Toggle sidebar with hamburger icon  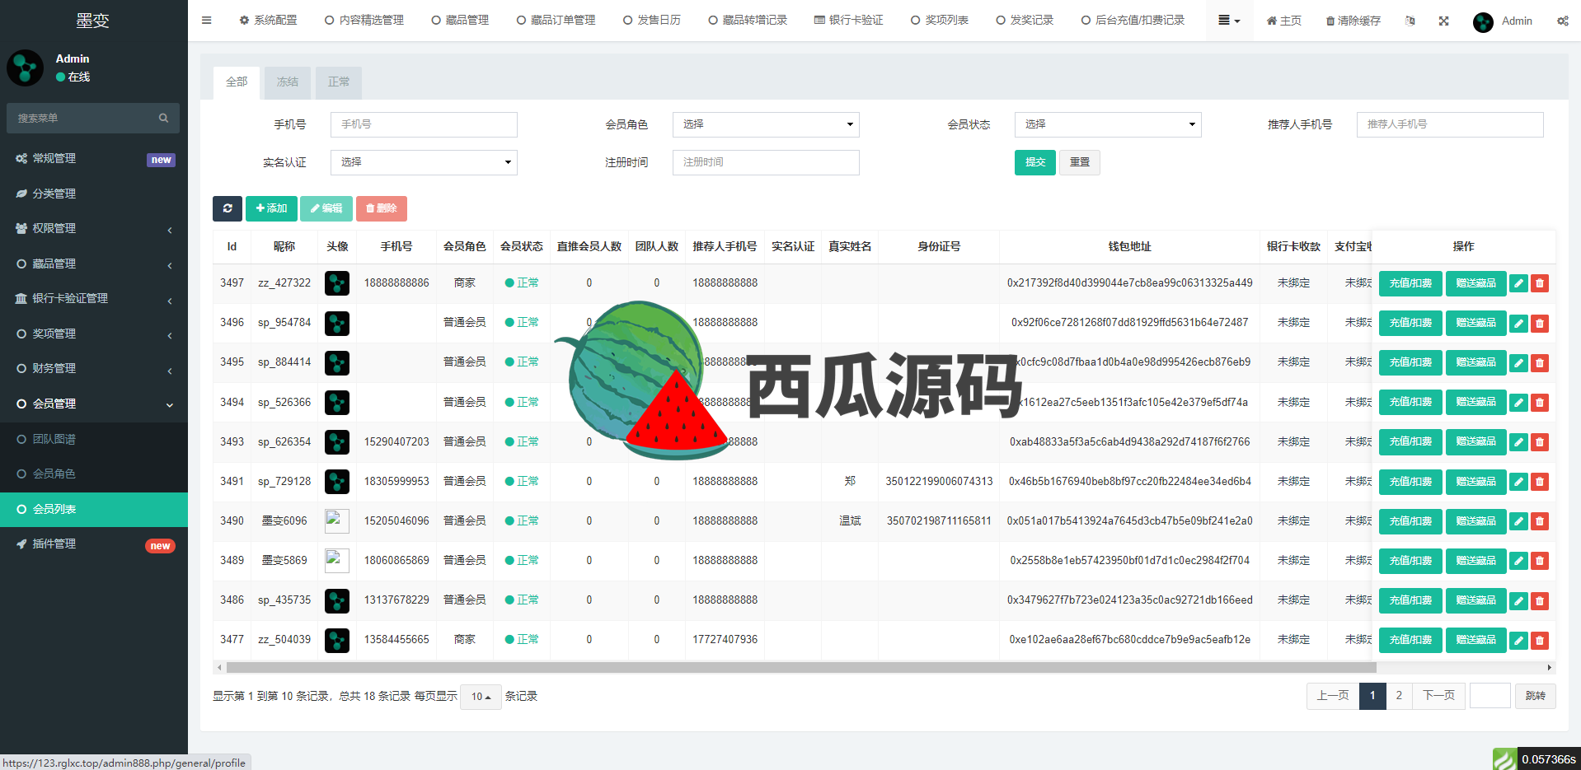point(207,21)
